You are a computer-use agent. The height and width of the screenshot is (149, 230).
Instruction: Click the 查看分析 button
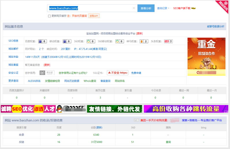(146, 8)
